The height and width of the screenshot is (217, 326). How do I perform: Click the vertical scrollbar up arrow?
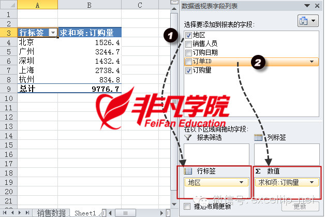[174, 9]
